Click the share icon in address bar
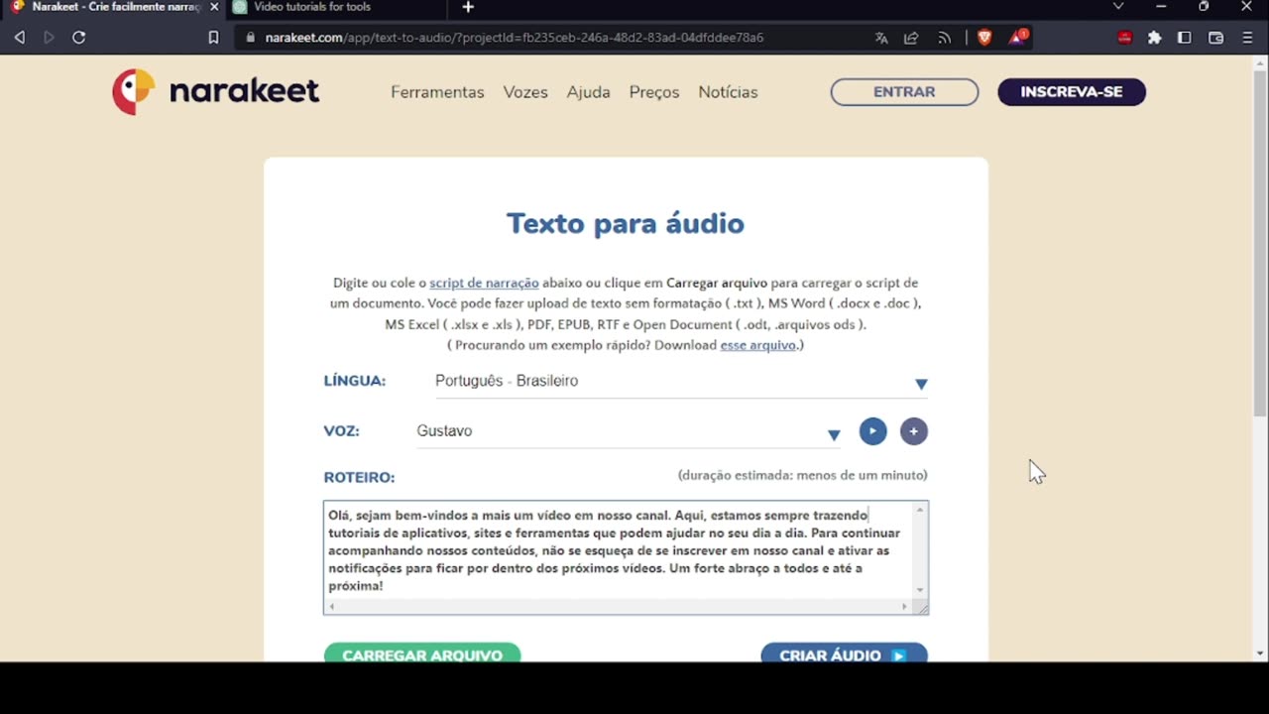Viewport: 1269px width, 714px height. pyautogui.click(x=912, y=38)
